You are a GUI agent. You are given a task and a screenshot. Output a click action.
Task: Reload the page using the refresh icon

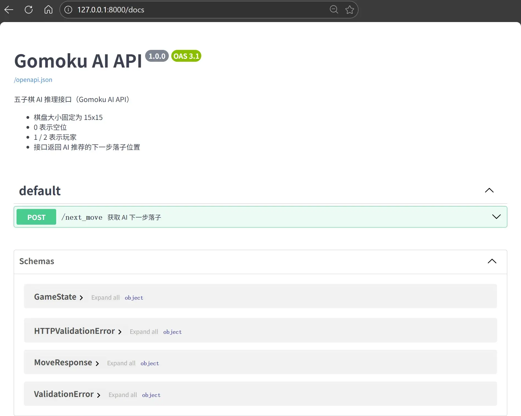pyautogui.click(x=28, y=10)
